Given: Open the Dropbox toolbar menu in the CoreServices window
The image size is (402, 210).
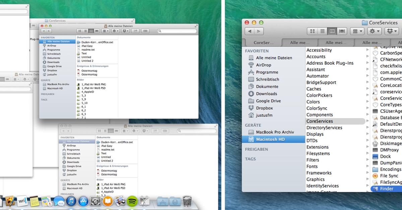Looking at the screenshot, I should 392,31.
